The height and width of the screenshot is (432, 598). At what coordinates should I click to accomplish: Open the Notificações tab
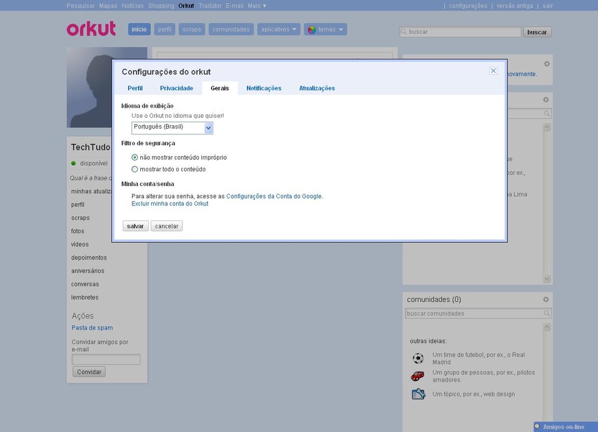pyautogui.click(x=264, y=87)
